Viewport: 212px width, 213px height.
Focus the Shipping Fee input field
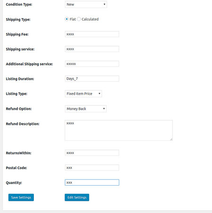[92, 34]
